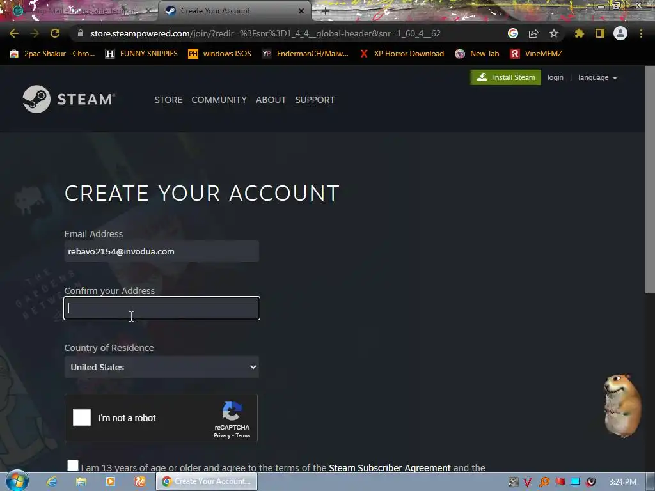The image size is (655, 491).
Task: Click Chrome taskbar button Create Your Account
Action: click(207, 481)
